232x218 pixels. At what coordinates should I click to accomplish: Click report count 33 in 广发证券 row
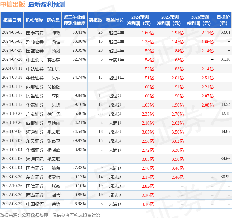101,113
